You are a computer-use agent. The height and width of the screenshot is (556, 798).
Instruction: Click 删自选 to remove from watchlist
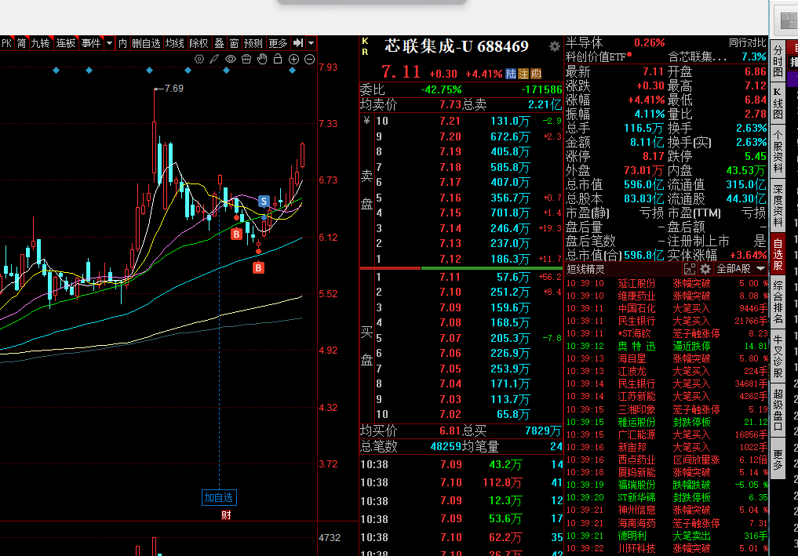click(x=146, y=43)
